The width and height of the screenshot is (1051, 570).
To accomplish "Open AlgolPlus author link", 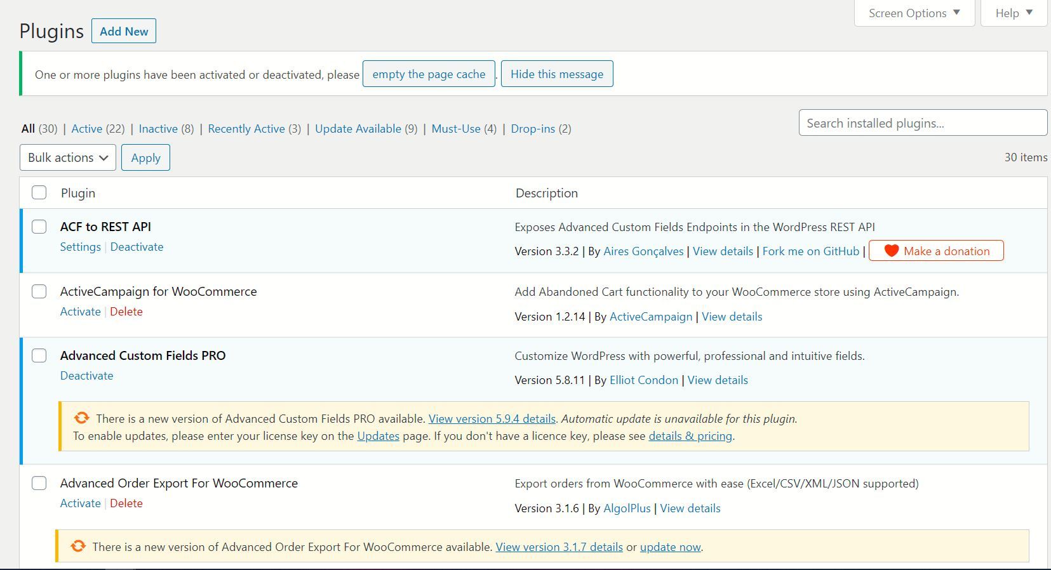I will (x=627, y=508).
